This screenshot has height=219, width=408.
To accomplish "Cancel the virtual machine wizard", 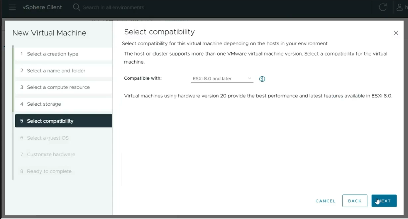I will click(325, 201).
